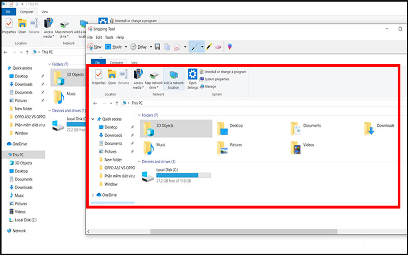
Task: Select Phần mềm diệt virus in background Explorer sidebar
Action: point(27,125)
